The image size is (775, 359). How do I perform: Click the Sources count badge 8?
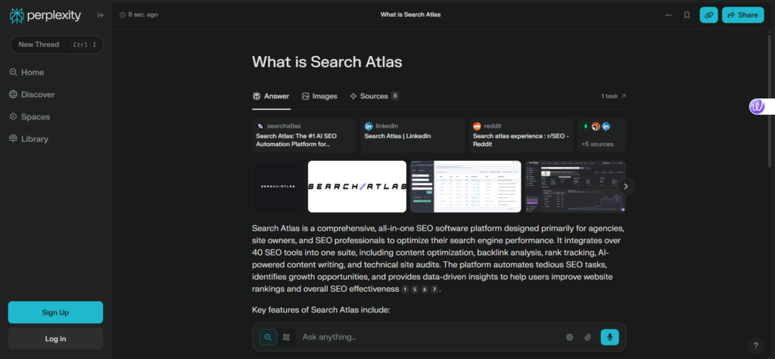(395, 96)
